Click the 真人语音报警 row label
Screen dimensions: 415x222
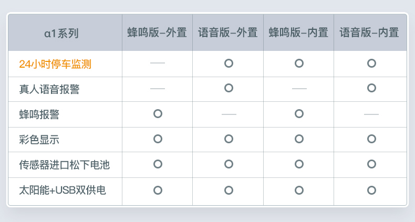tap(49, 89)
